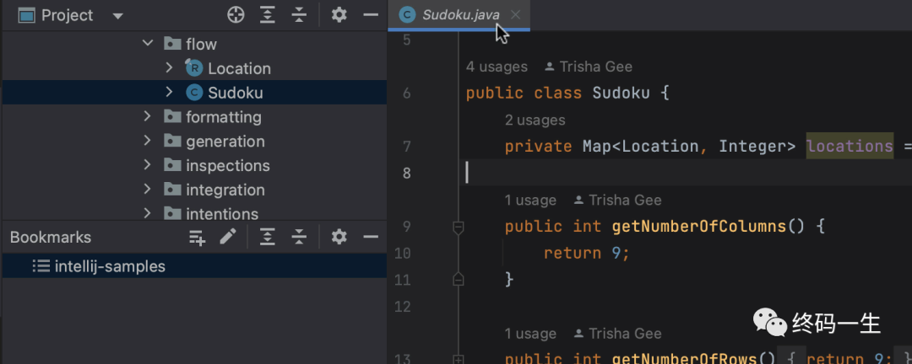Expand the generation folder
The image size is (912, 364).
point(148,141)
